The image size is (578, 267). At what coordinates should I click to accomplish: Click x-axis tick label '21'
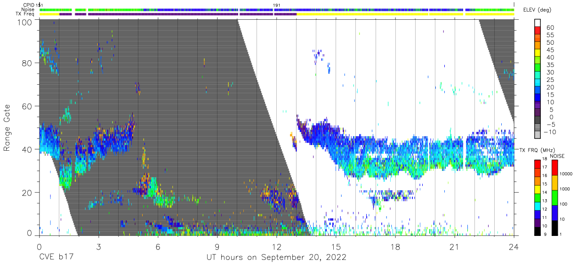click(x=455, y=247)
